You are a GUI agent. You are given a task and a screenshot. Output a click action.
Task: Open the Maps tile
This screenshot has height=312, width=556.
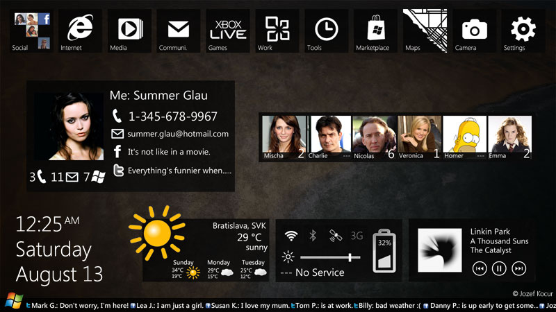click(425, 31)
